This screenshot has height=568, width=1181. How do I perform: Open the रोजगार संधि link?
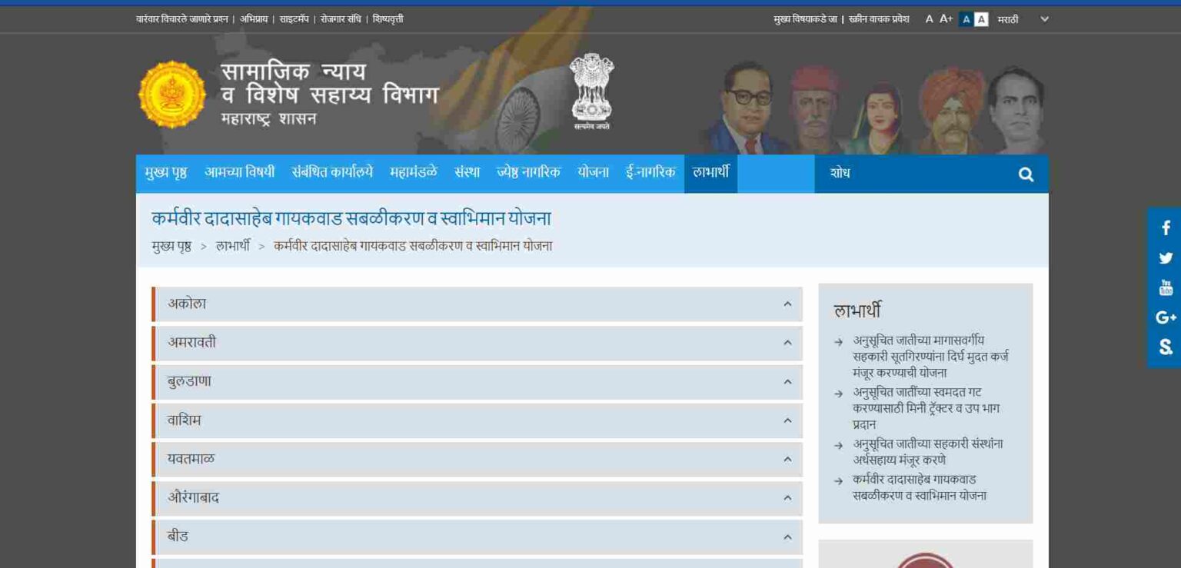tap(341, 19)
